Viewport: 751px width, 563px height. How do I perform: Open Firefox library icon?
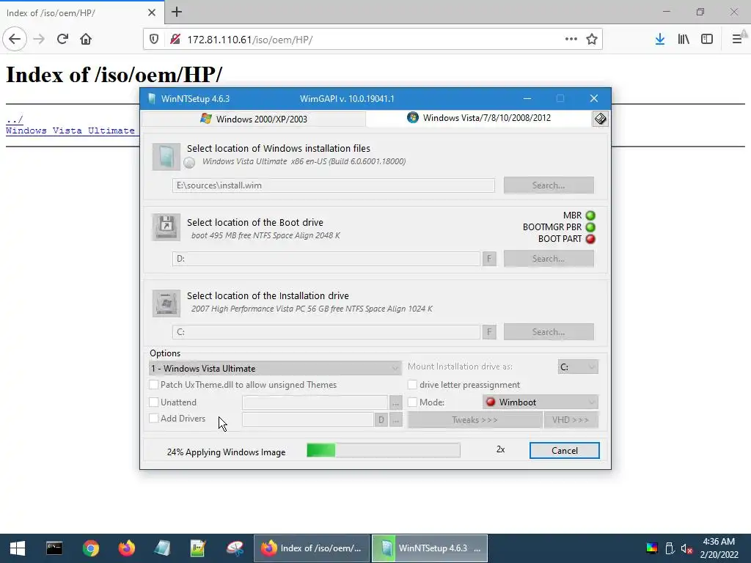click(684, 40)
